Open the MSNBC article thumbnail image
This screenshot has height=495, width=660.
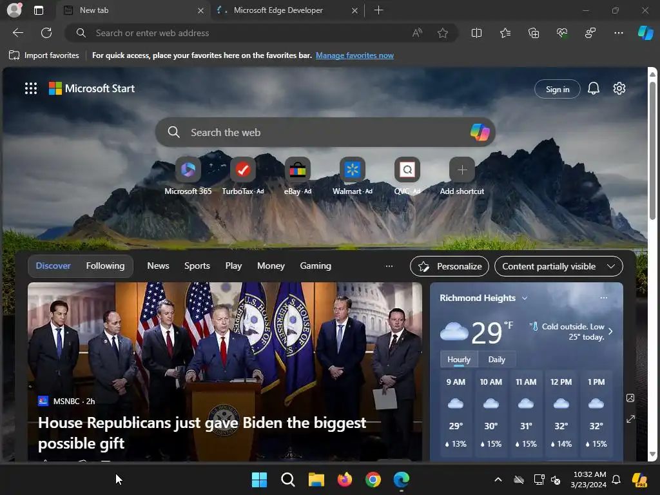point(225,372)
